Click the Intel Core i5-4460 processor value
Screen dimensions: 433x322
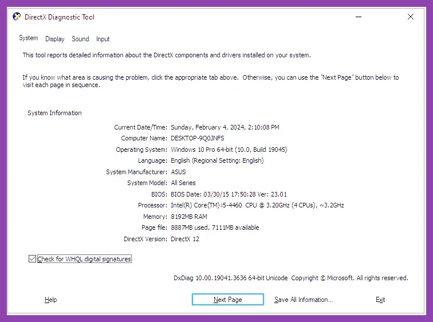257,205
